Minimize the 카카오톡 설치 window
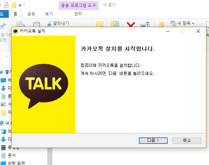Image resolution: width=209 pixels, height=165 pixels. [x=168, y=31]
